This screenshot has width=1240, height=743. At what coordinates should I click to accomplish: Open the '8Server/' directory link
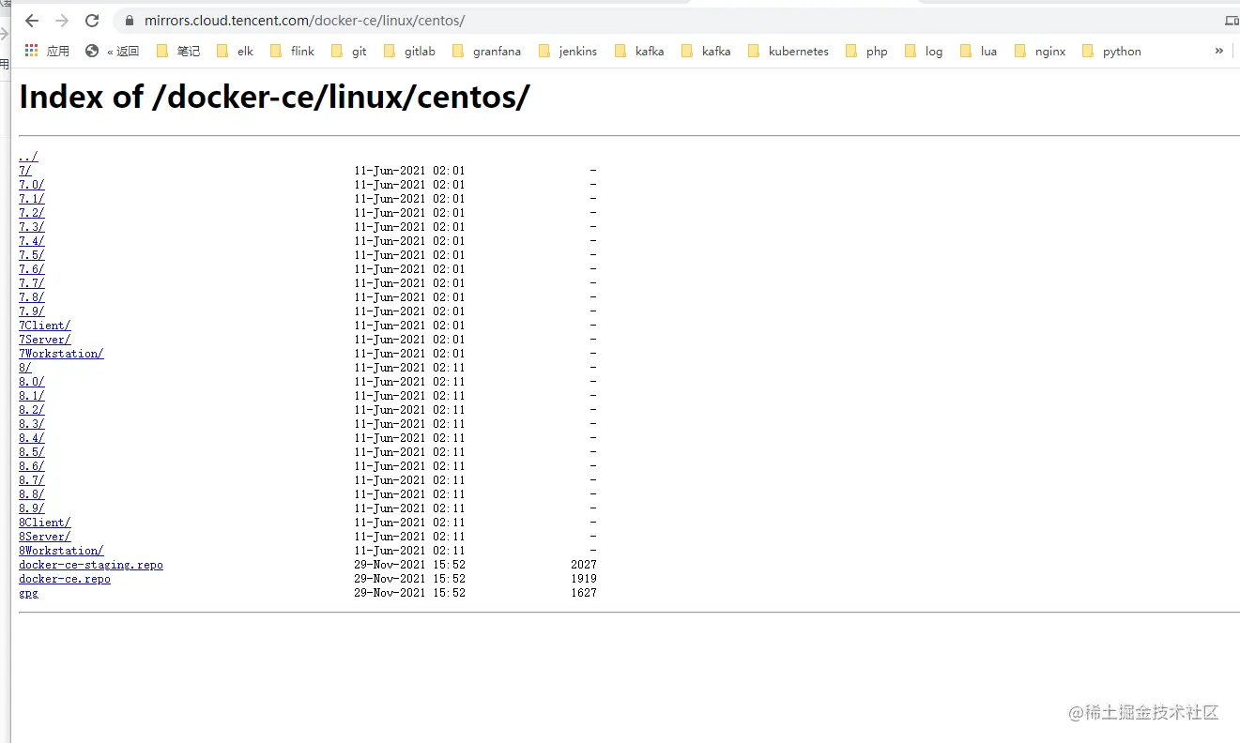point(44,537)
